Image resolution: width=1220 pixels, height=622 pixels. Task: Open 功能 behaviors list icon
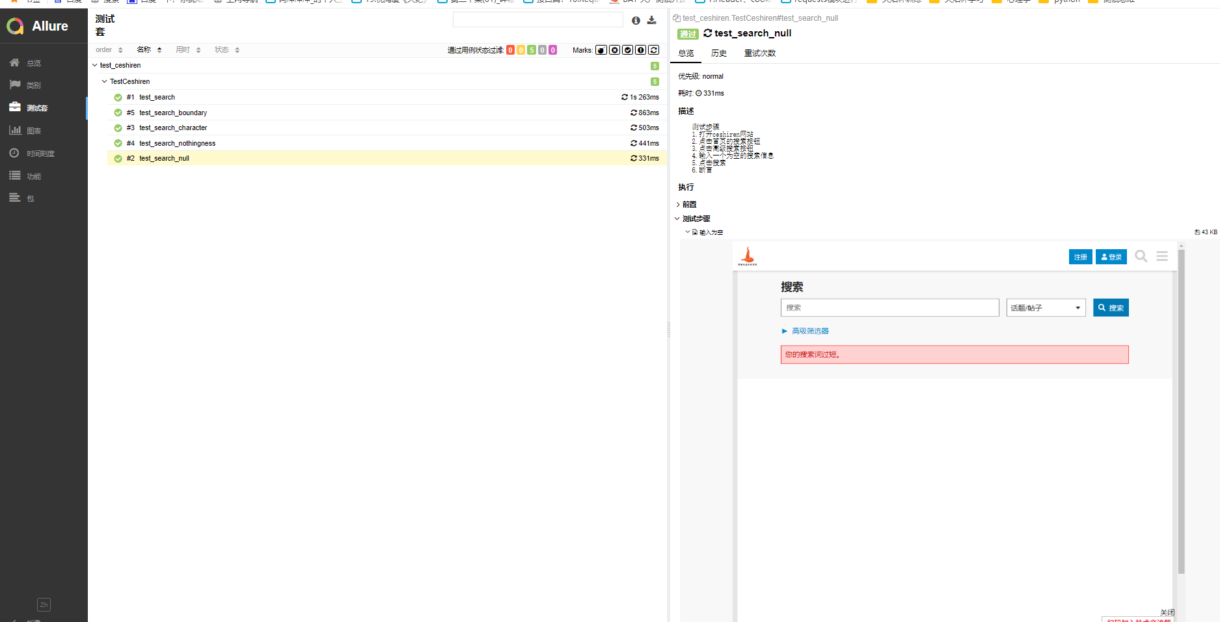click(15, 176)
